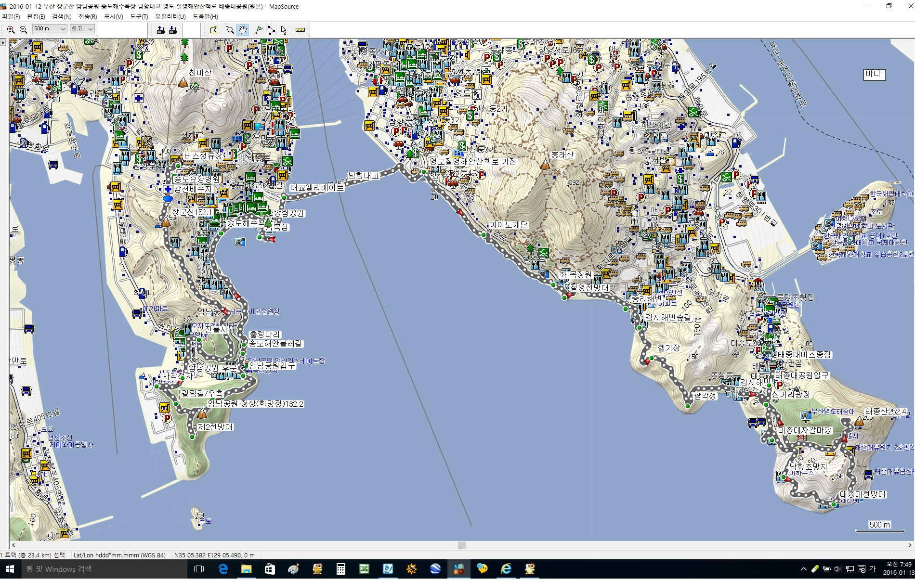Open the 전송(R) menu
This screenshot has width=915, height=580.
[x=88, y=16]
